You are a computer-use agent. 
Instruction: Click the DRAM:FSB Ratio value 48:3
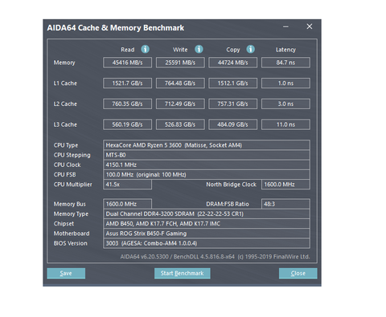tap(285, 204)
